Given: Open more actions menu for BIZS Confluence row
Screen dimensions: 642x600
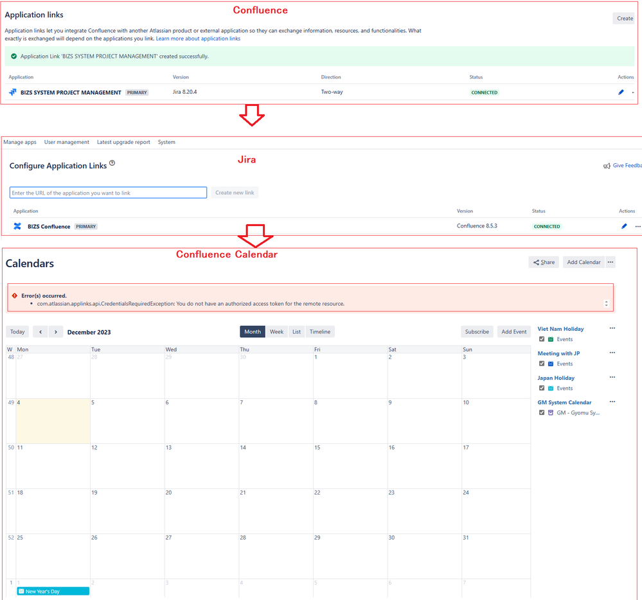Looking at the screenshot, I should click(x=638, y=226).
